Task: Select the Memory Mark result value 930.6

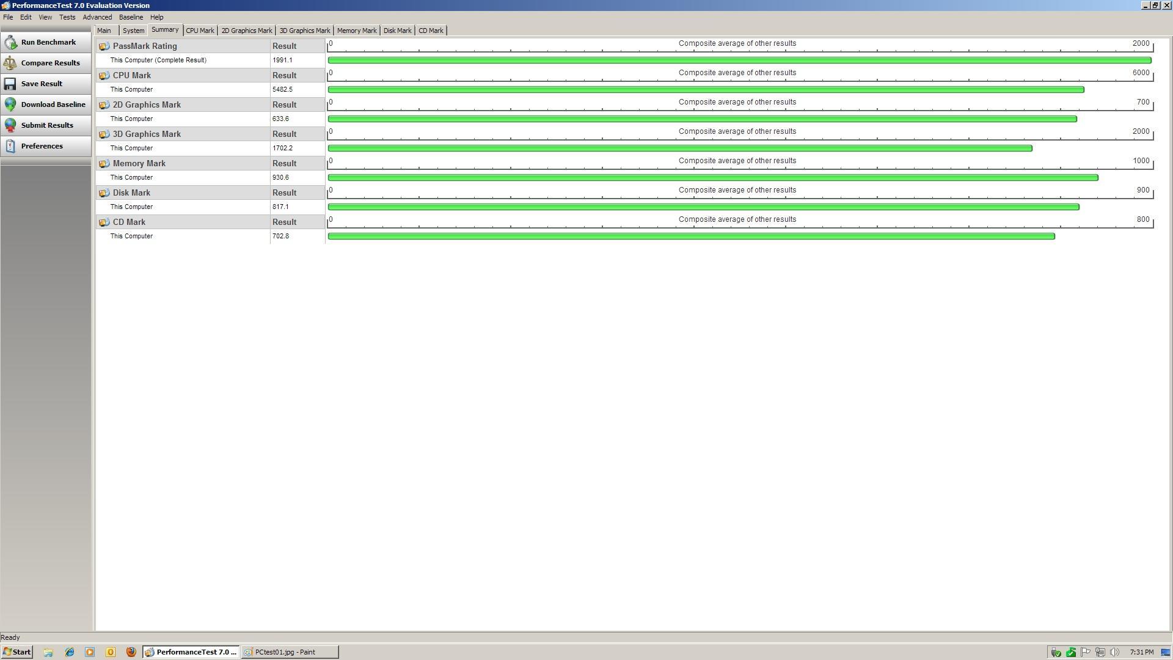Action: (x=280, y=178)
